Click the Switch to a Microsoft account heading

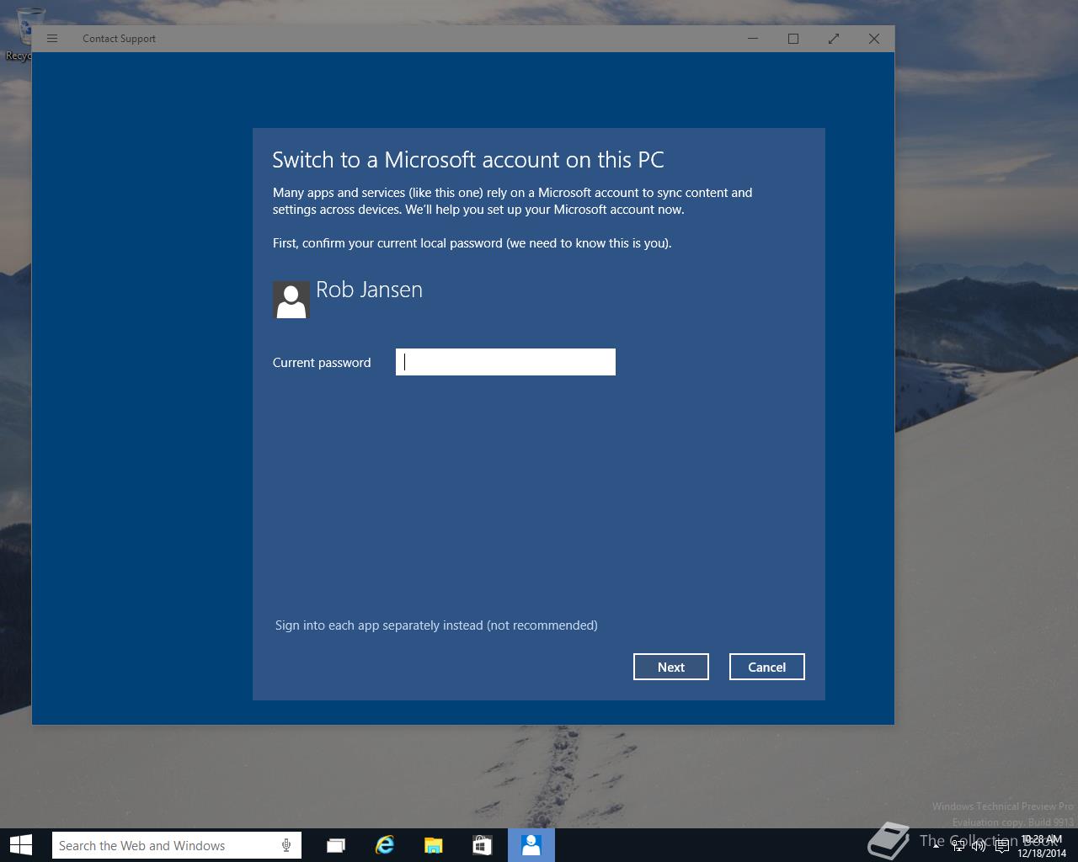click(468, 160)
